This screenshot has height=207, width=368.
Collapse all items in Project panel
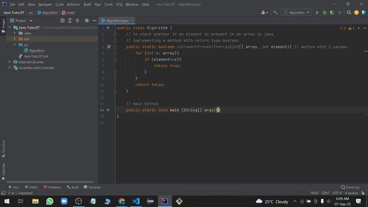78,21
